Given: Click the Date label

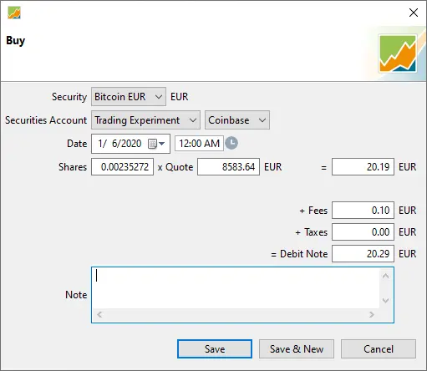Looking at the screenshot, I should [77, 144].
